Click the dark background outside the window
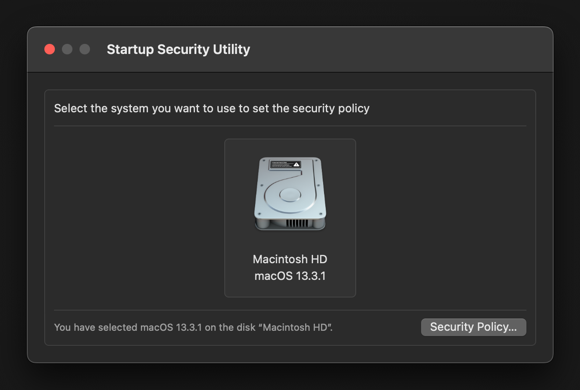Screen dimensions: 580x390 [x=290, y=376]
